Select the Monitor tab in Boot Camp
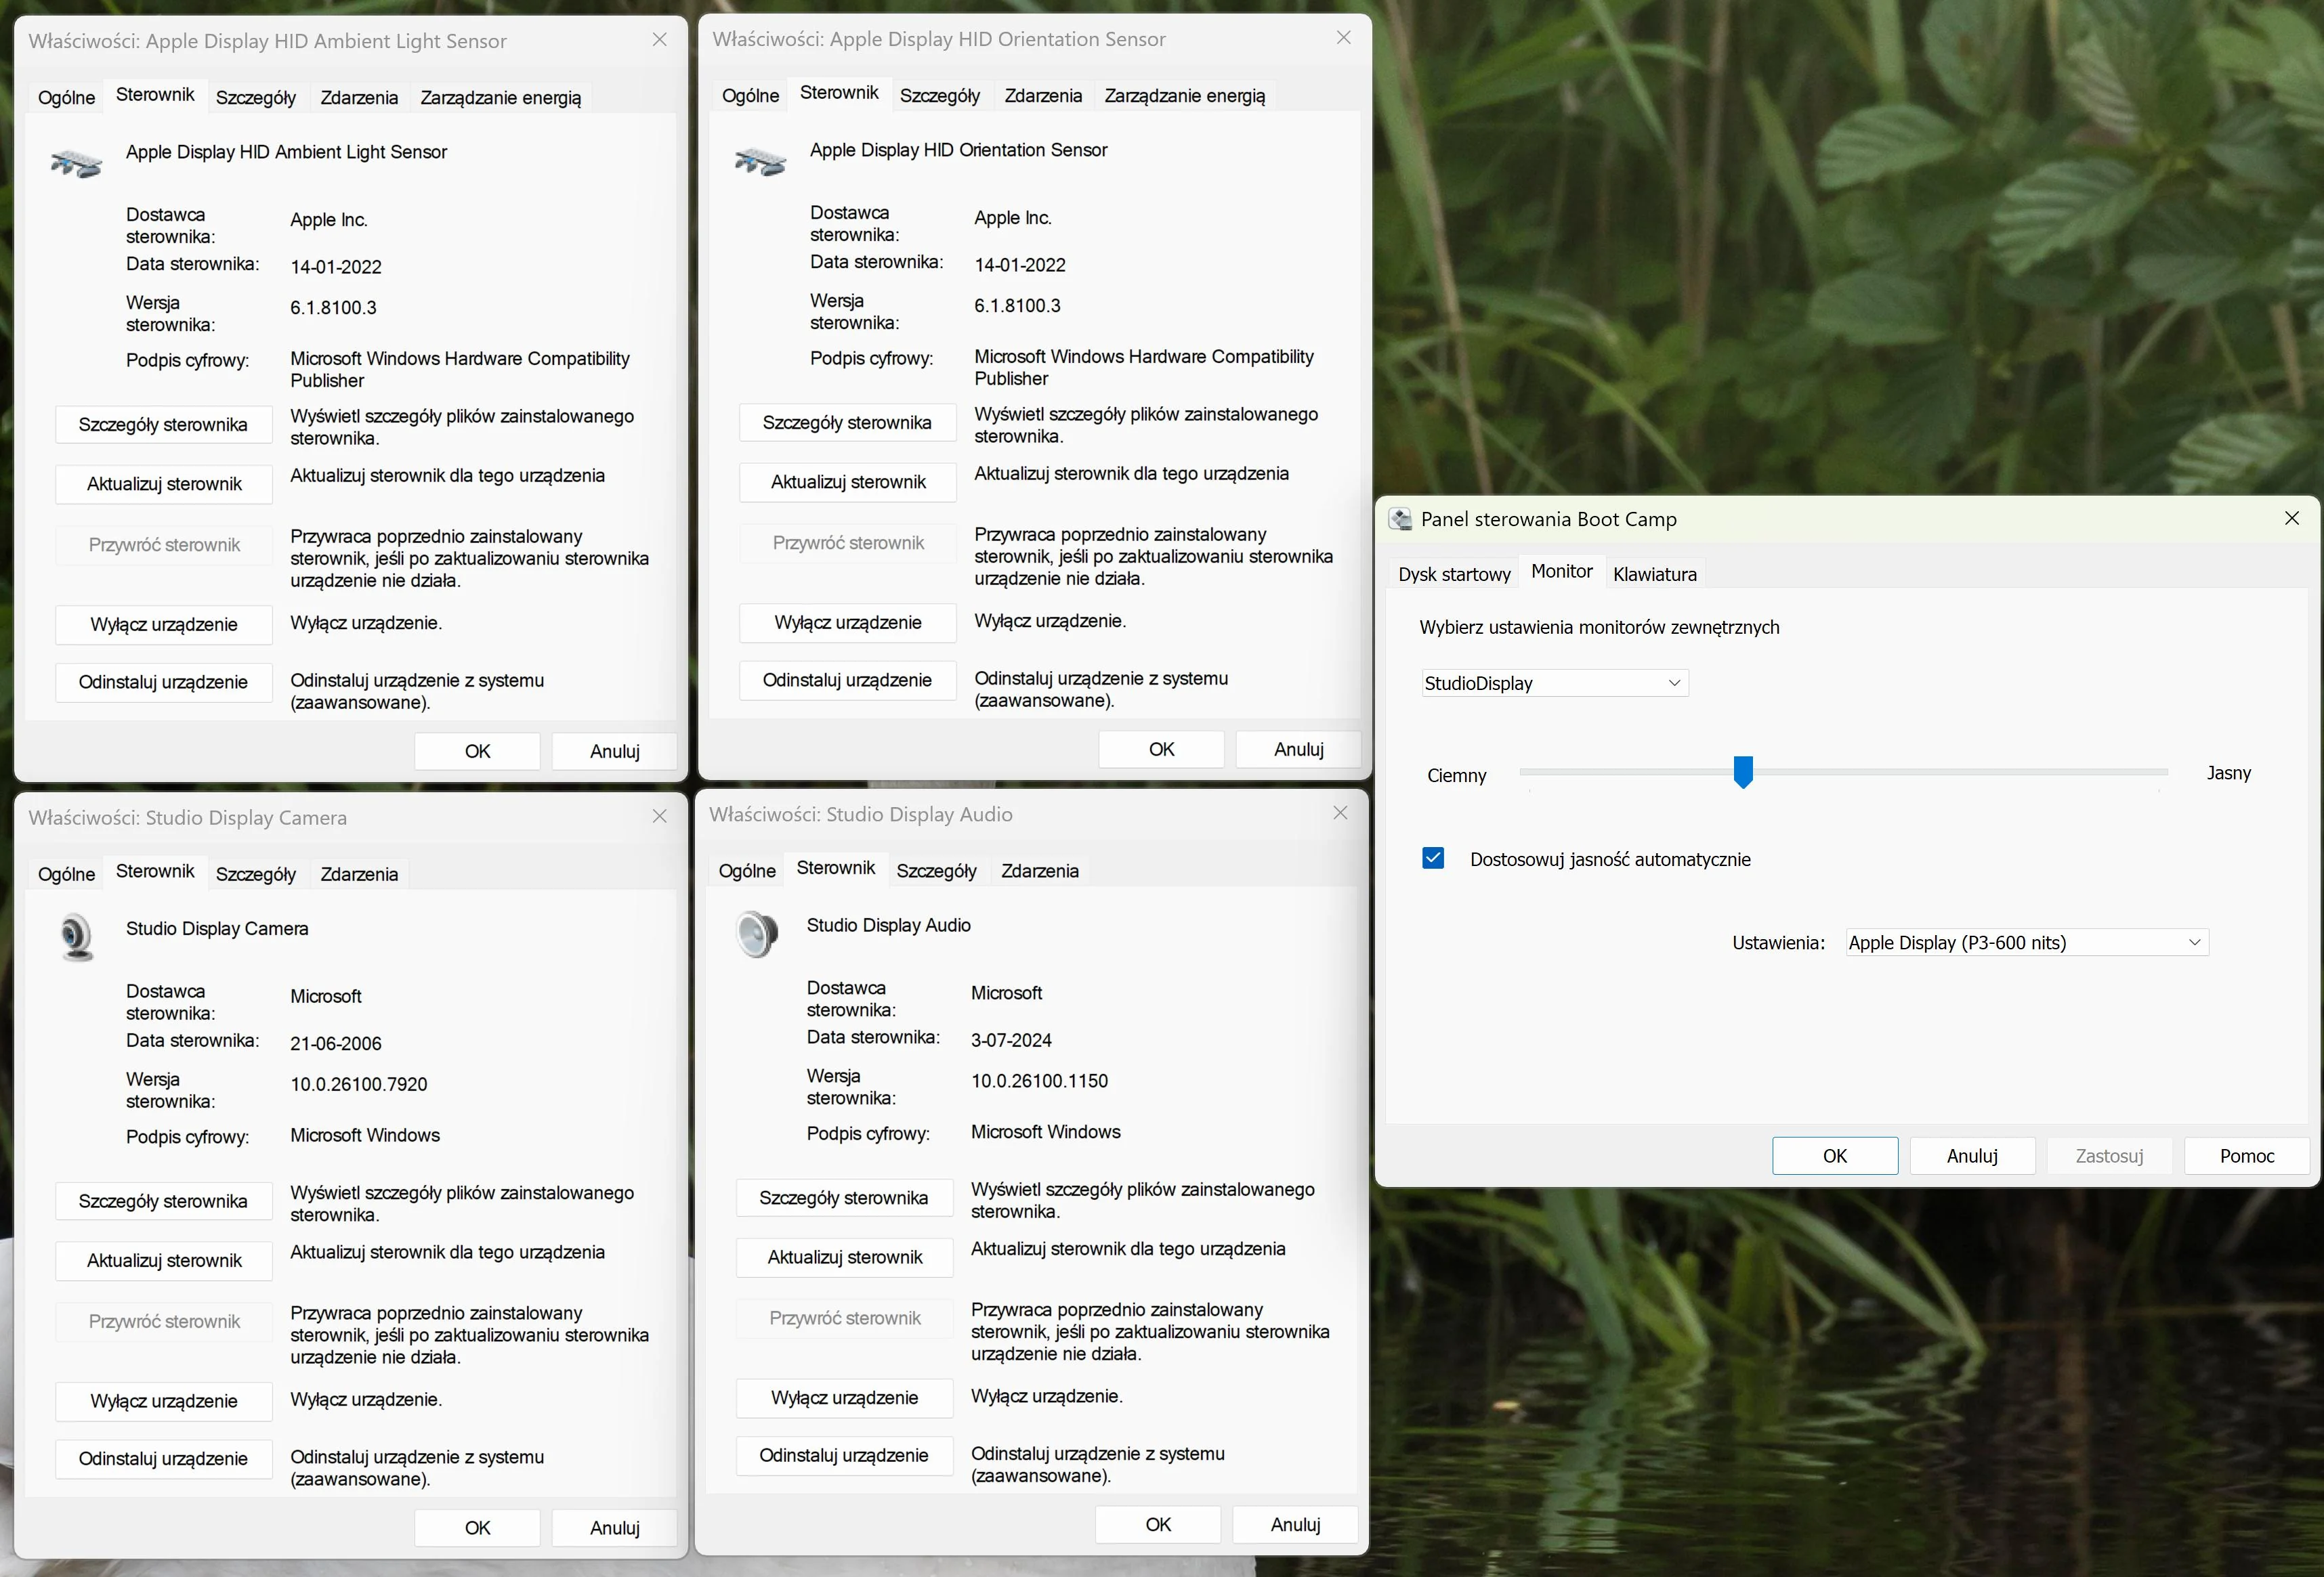This screenshot has width=2324, height=1577. pos(1562,571)
